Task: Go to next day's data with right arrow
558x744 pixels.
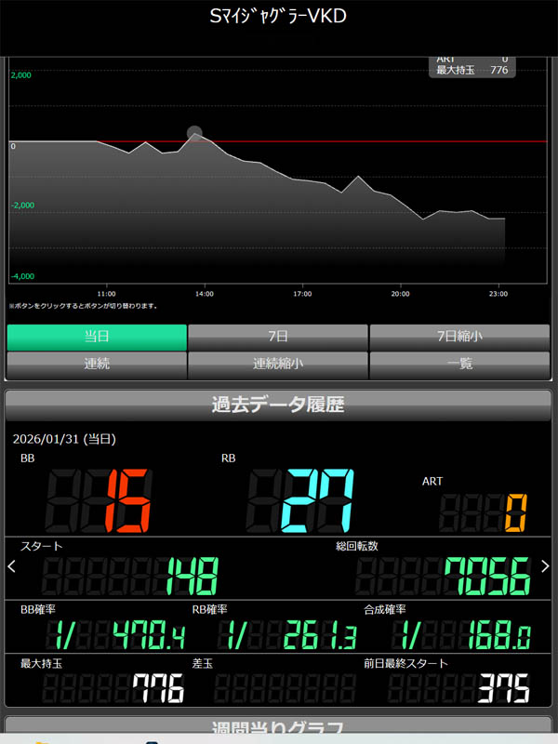Action: coord(545,565)
